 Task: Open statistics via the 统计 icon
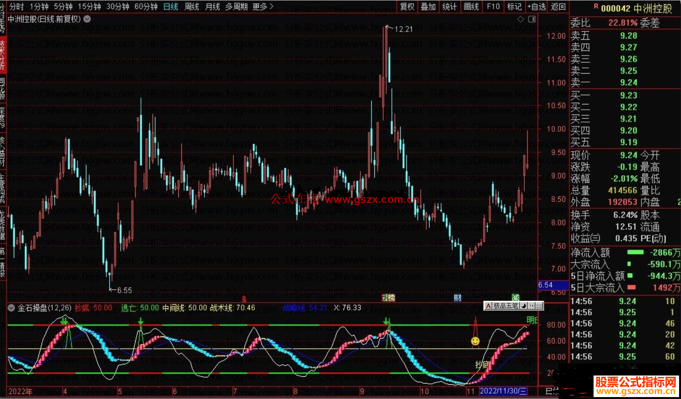449,7
